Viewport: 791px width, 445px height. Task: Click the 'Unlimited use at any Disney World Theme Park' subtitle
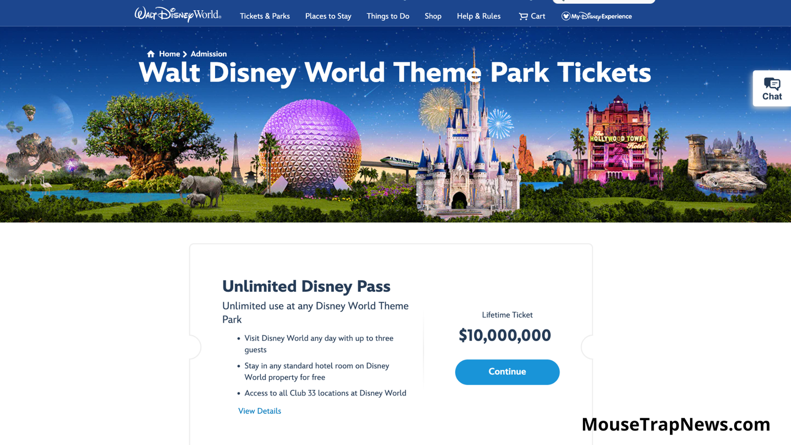(315, 312)
